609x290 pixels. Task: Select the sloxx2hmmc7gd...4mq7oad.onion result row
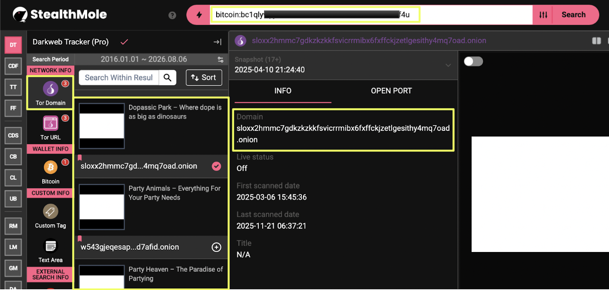pos(151,166)
